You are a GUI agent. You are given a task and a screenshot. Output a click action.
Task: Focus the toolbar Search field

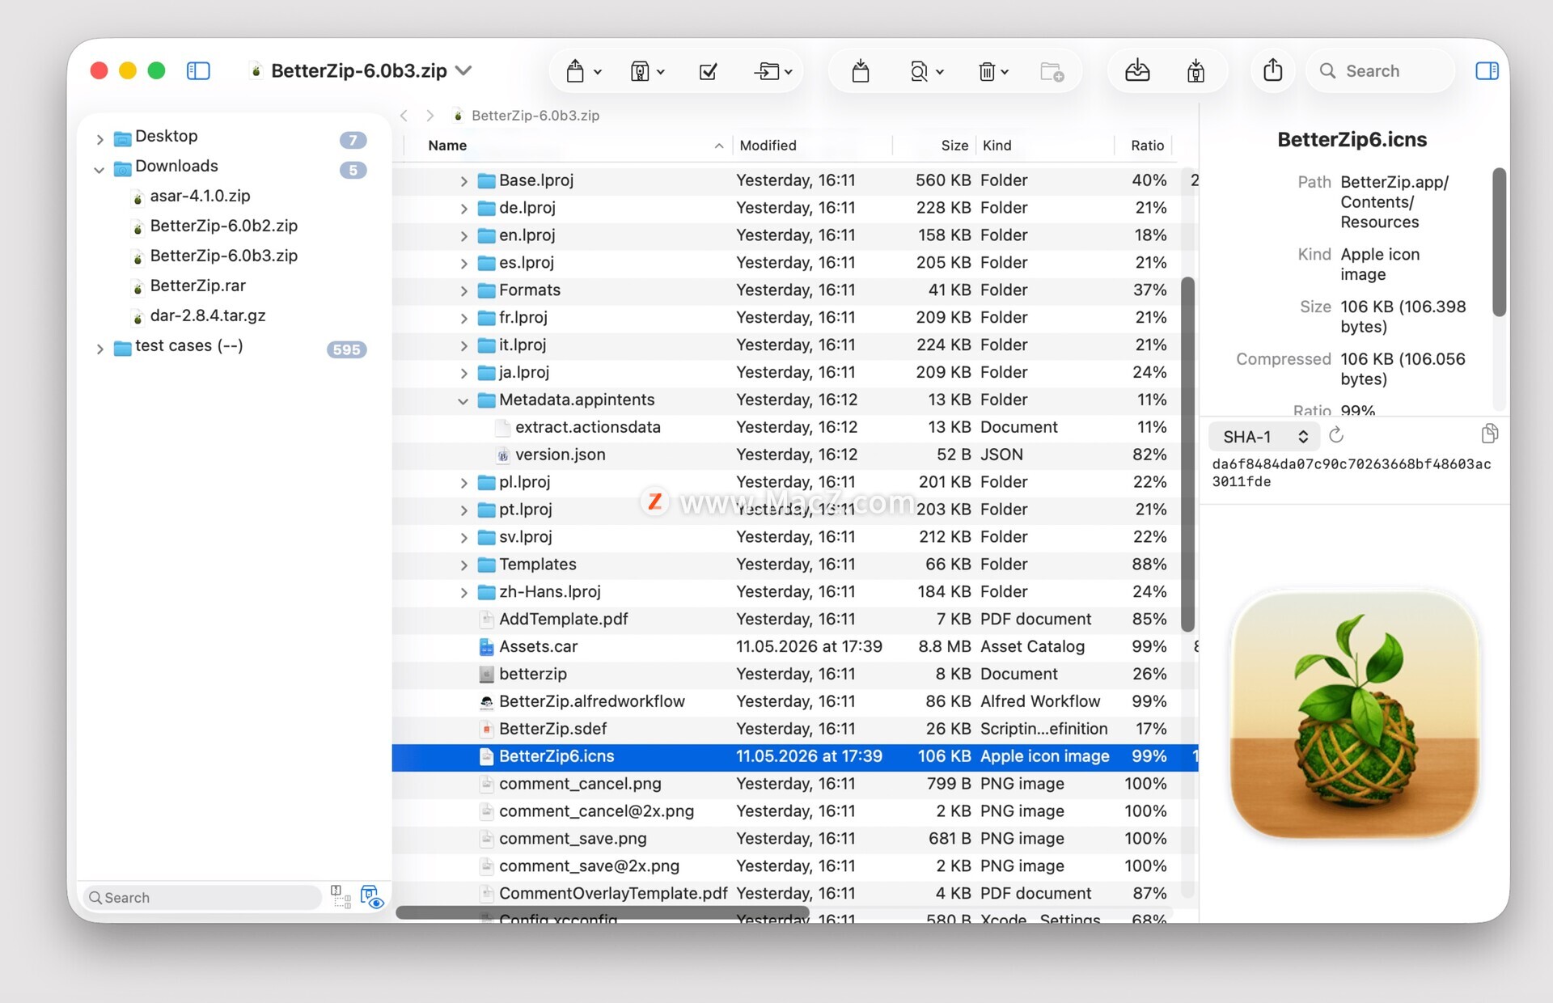pyautogui.click(x=1380, y=71)
